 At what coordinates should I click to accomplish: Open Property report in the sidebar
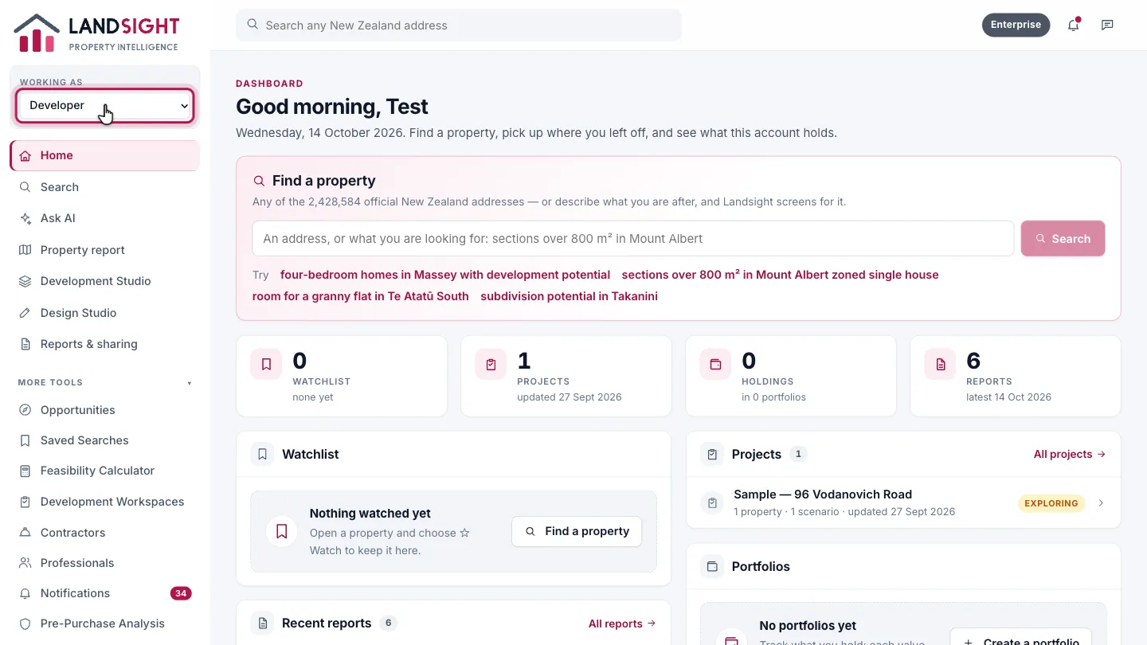105,250
